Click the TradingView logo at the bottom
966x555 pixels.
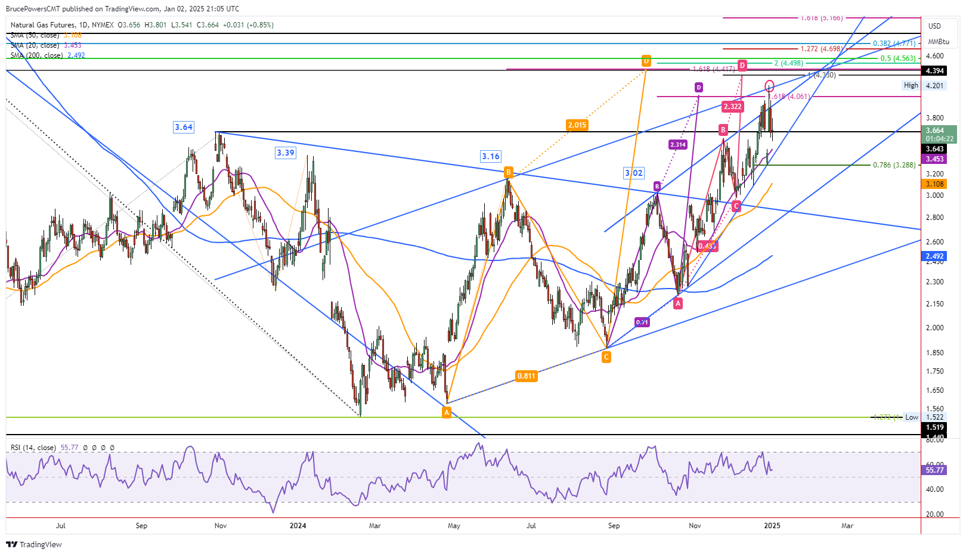point(34,544)
